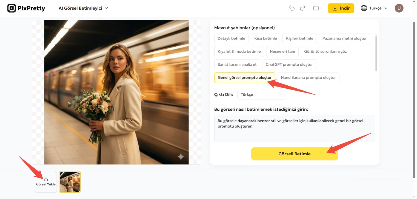
Task: Open the AI Görsel Betimleyici mode dropdown
Action: [x=83, y=8]
